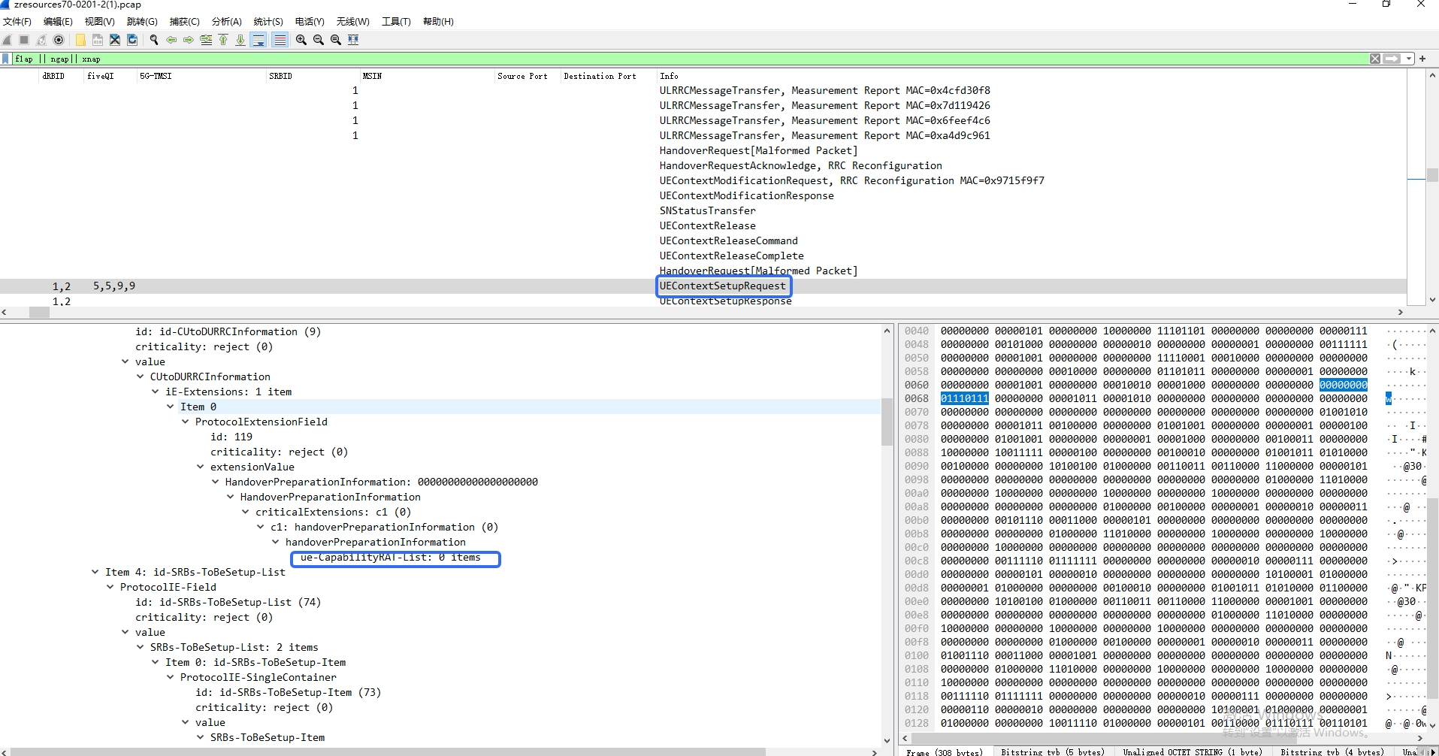Collapse Item 4: id-SRBs-ToBeSetup-List node

(95, 572)
